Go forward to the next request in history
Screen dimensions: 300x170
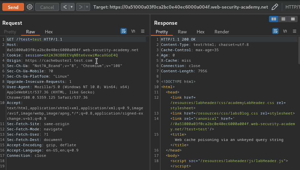(81, 7)
